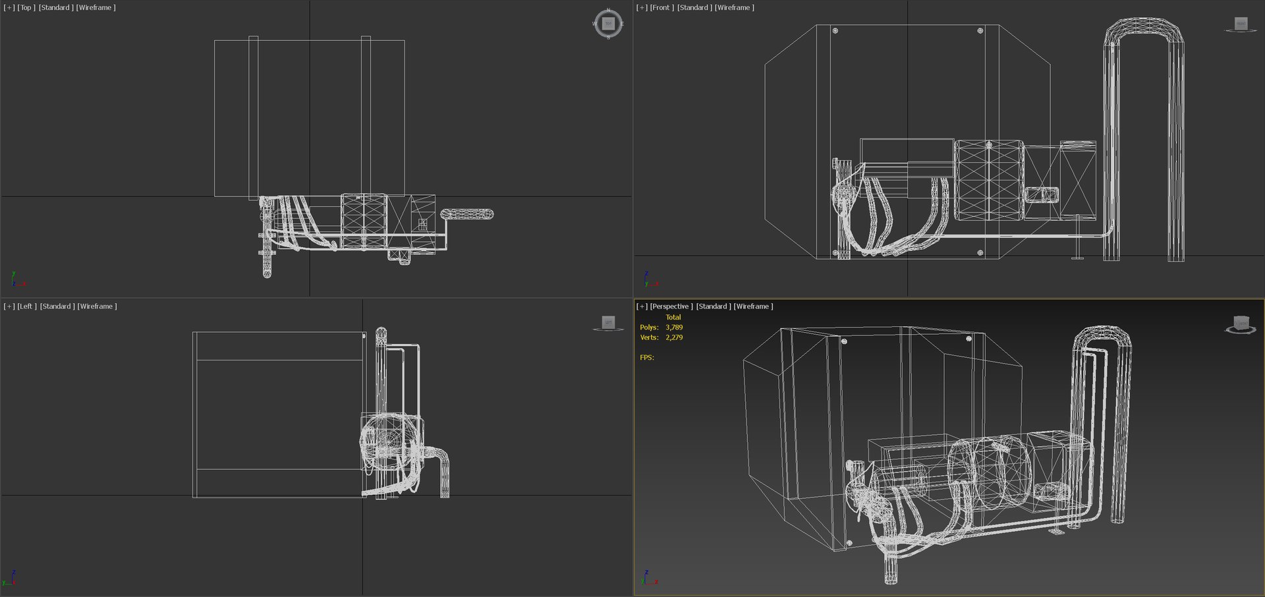The width and height of the screenshot is (1265, 597).
Task: Open [Wireframe] shading menu in Perspective viewport
Action: [754, 306]
